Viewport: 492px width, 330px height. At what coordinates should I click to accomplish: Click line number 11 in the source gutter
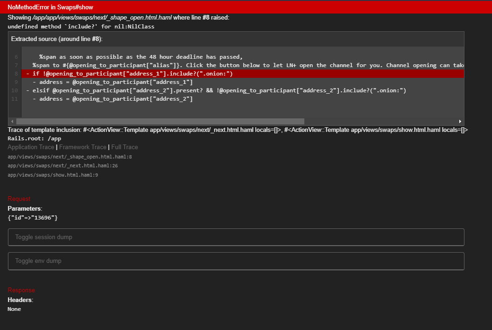click(15, 99)
